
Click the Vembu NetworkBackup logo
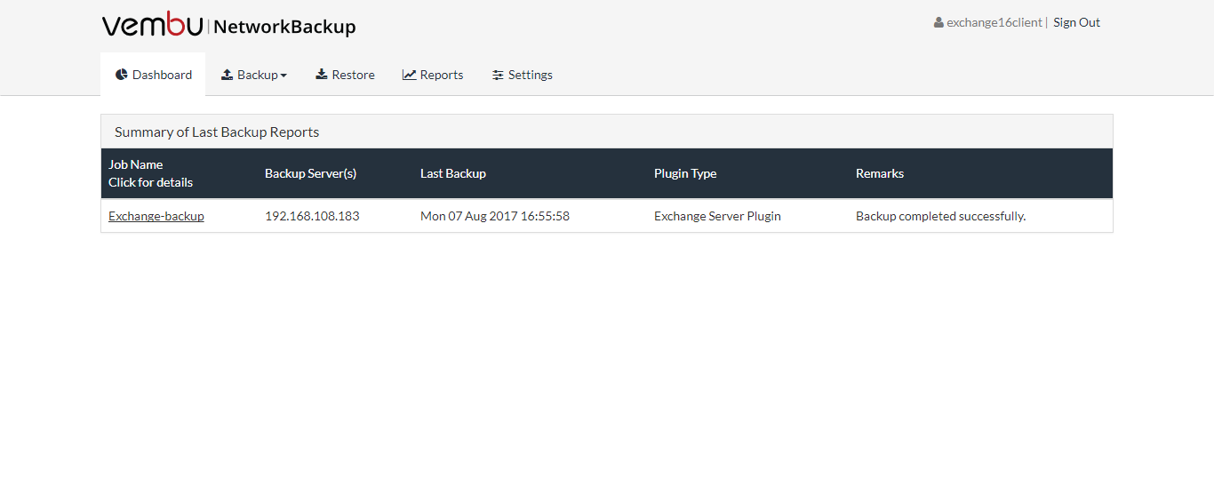(x=229, y=25)
